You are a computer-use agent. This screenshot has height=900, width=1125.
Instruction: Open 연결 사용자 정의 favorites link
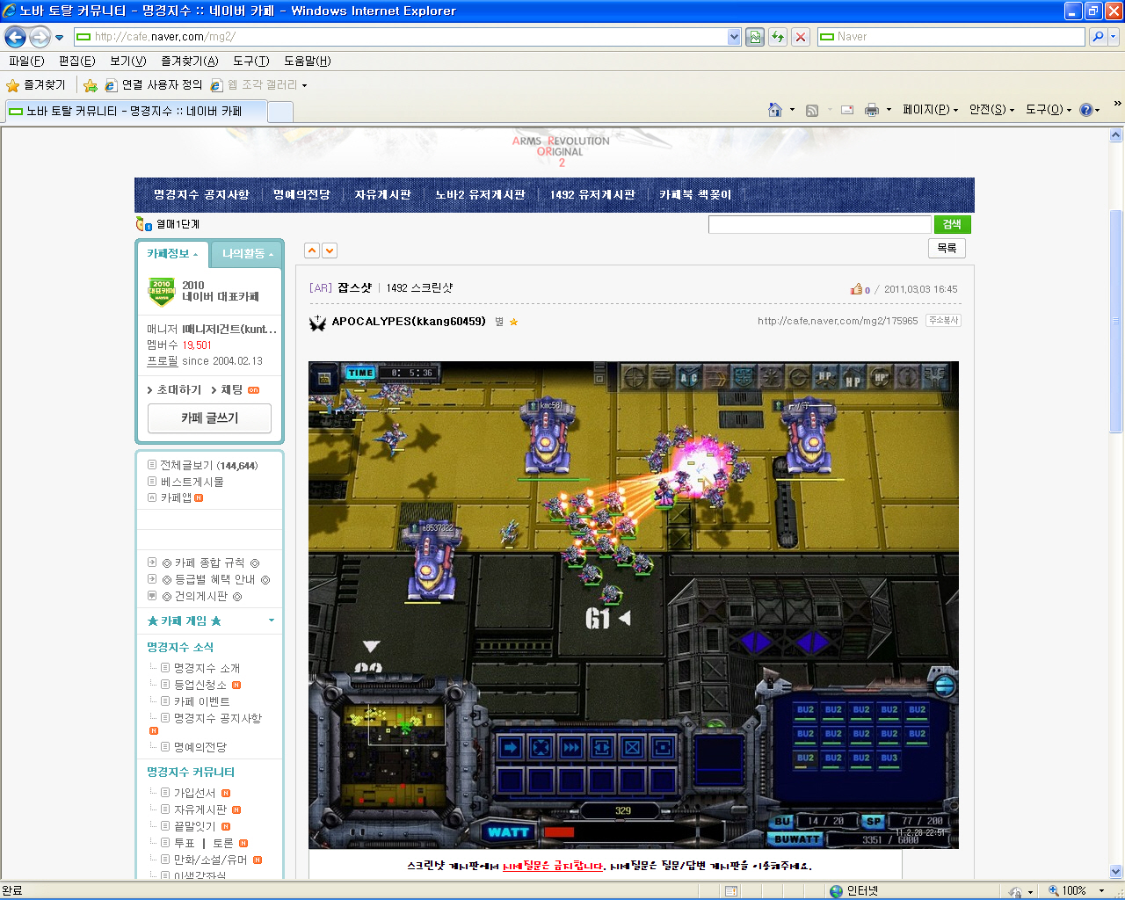coord(154,85)
